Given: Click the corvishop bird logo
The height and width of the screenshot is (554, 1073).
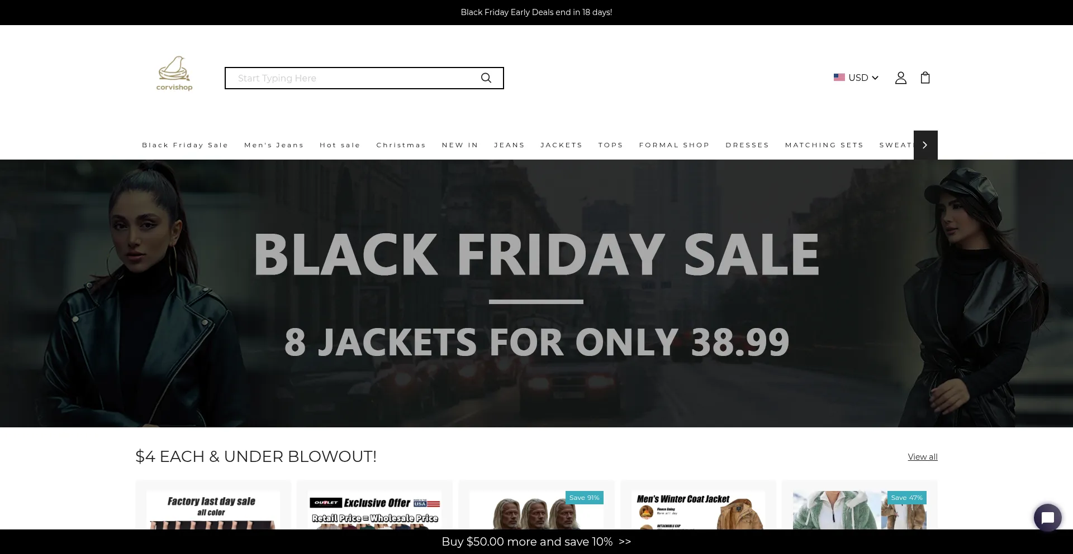Looking at the screenshot, I should click(x=174, y=74).
